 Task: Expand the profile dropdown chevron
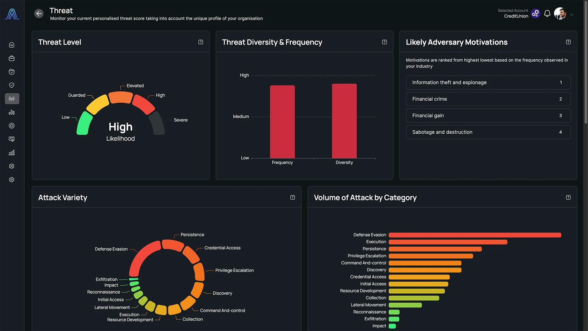tap(571, 14)
